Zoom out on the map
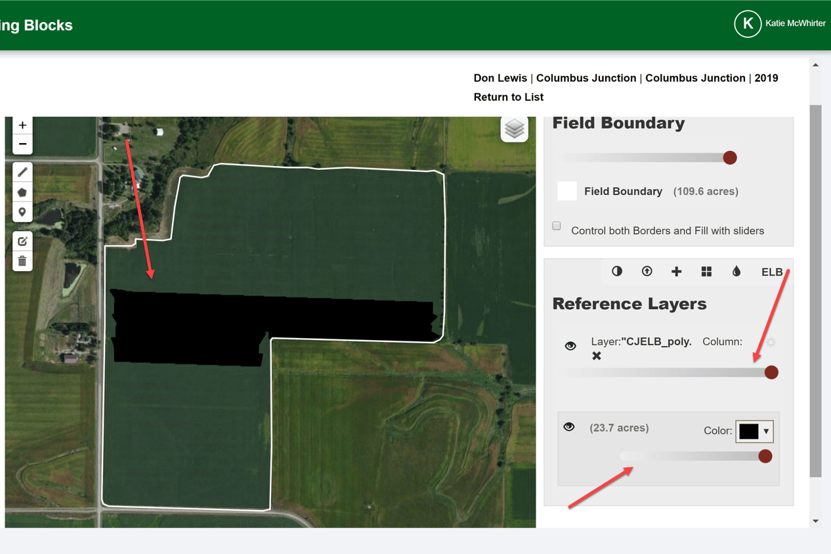Image resolution: width=831 pixels, height=554 pixels. click(x=22, y=144)
